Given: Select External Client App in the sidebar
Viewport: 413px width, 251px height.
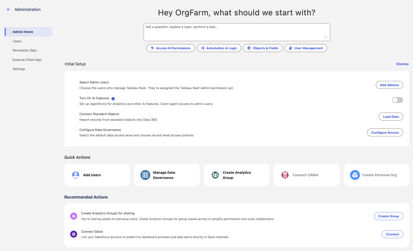Looking at the screenshot, I should (27, 60).
